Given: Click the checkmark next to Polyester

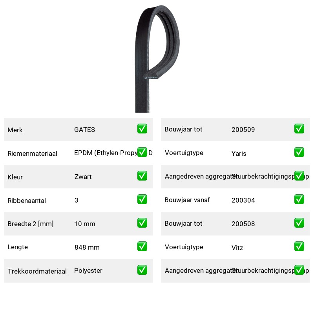Looking at the screenshot, I should pyautogui.click(x=142, y=270).
